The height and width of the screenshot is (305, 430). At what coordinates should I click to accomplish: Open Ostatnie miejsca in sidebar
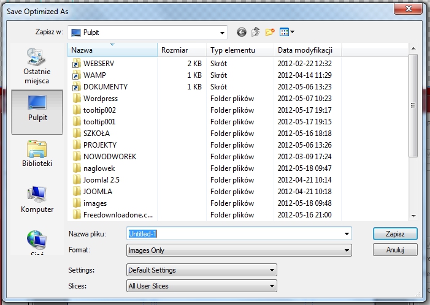tap(37, 66)
